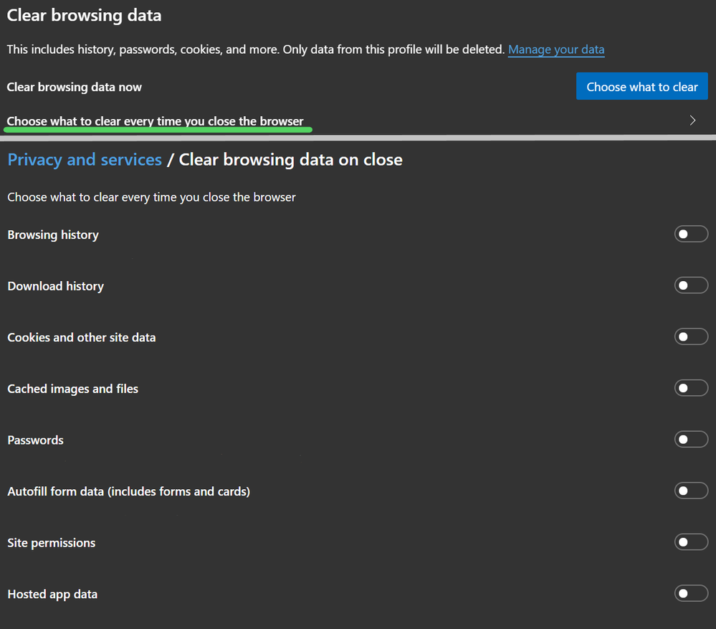The image size is (716, 629).
Task: Click the Hosted app data label text
Action: click(52, 594)
